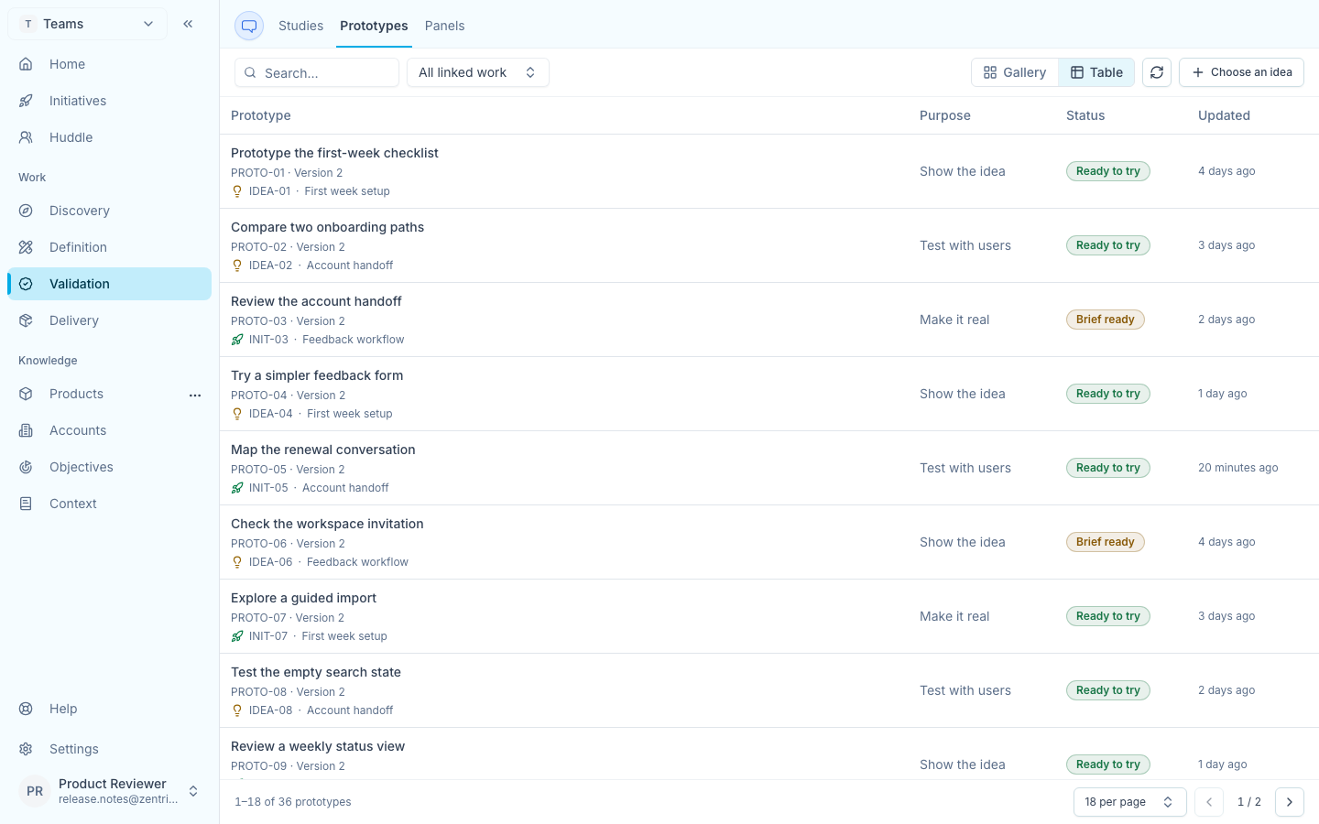Open the 18 per page dropdown
The width and height of the screenshot is (1319, 824).
coord(1129,802)
